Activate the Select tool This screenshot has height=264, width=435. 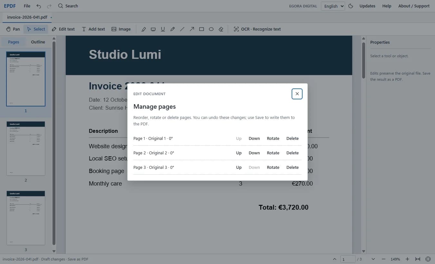coord(36,29)
